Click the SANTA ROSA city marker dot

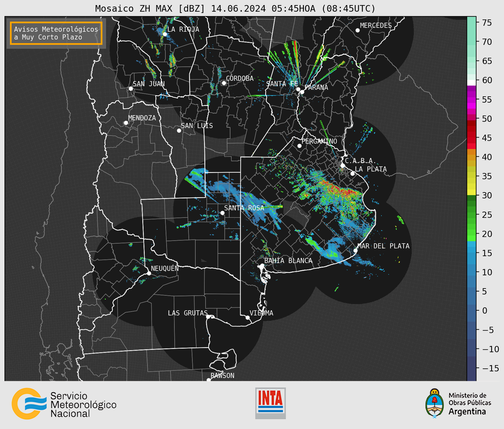[222, 213]
